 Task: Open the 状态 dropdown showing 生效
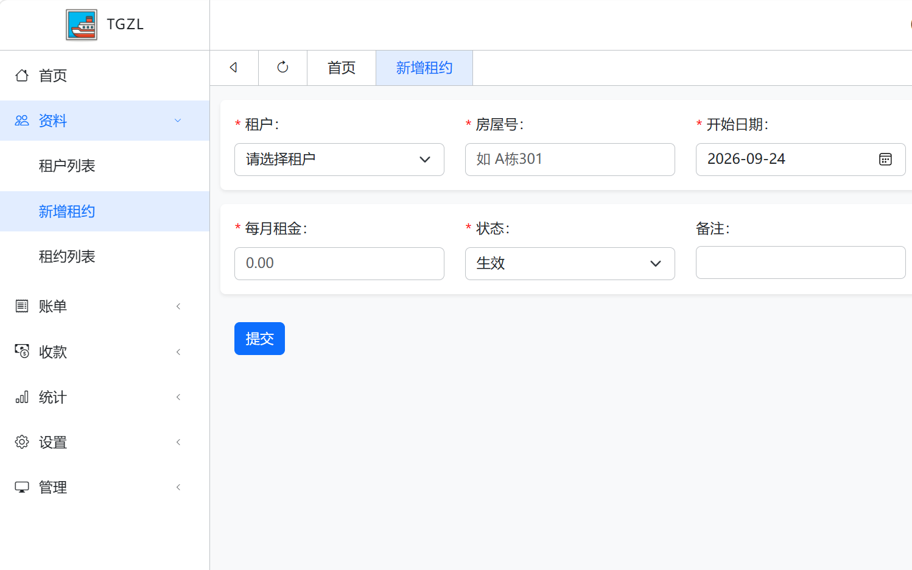click(570, 264)
